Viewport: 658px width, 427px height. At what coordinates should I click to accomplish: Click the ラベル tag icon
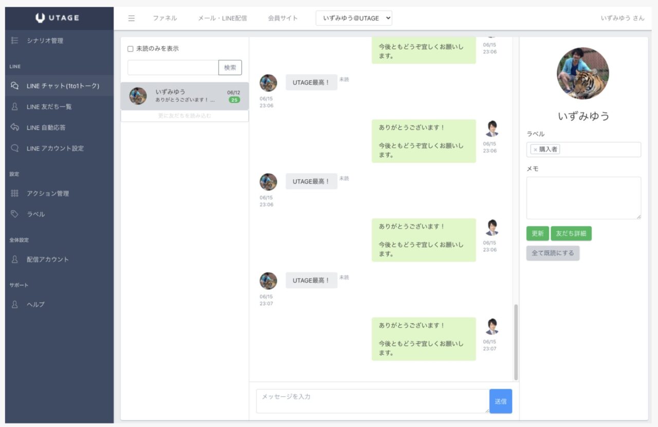pos(15,214)
